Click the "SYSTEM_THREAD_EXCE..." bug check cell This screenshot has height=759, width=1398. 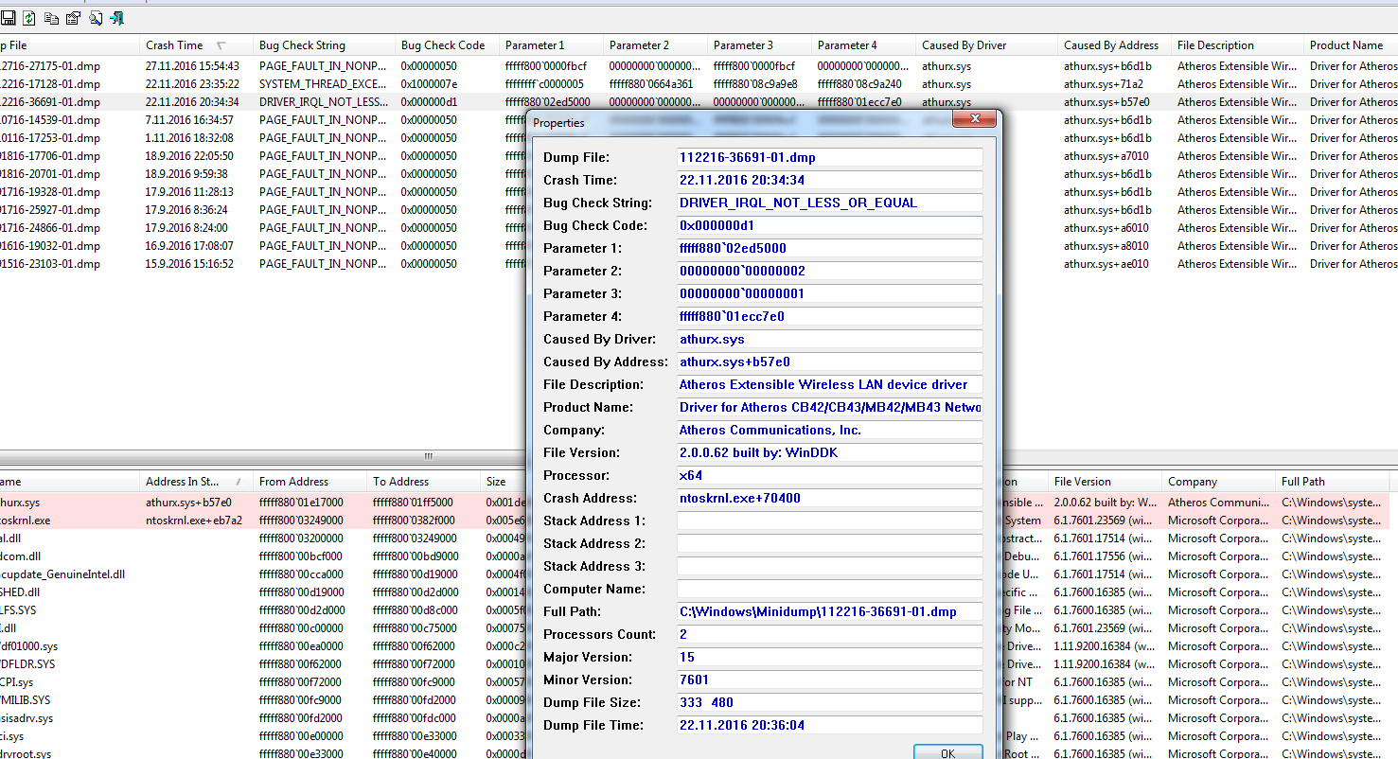pyautogui.click(x=323, y=84)
